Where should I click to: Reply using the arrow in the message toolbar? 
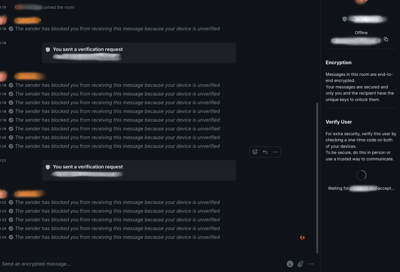265,152
